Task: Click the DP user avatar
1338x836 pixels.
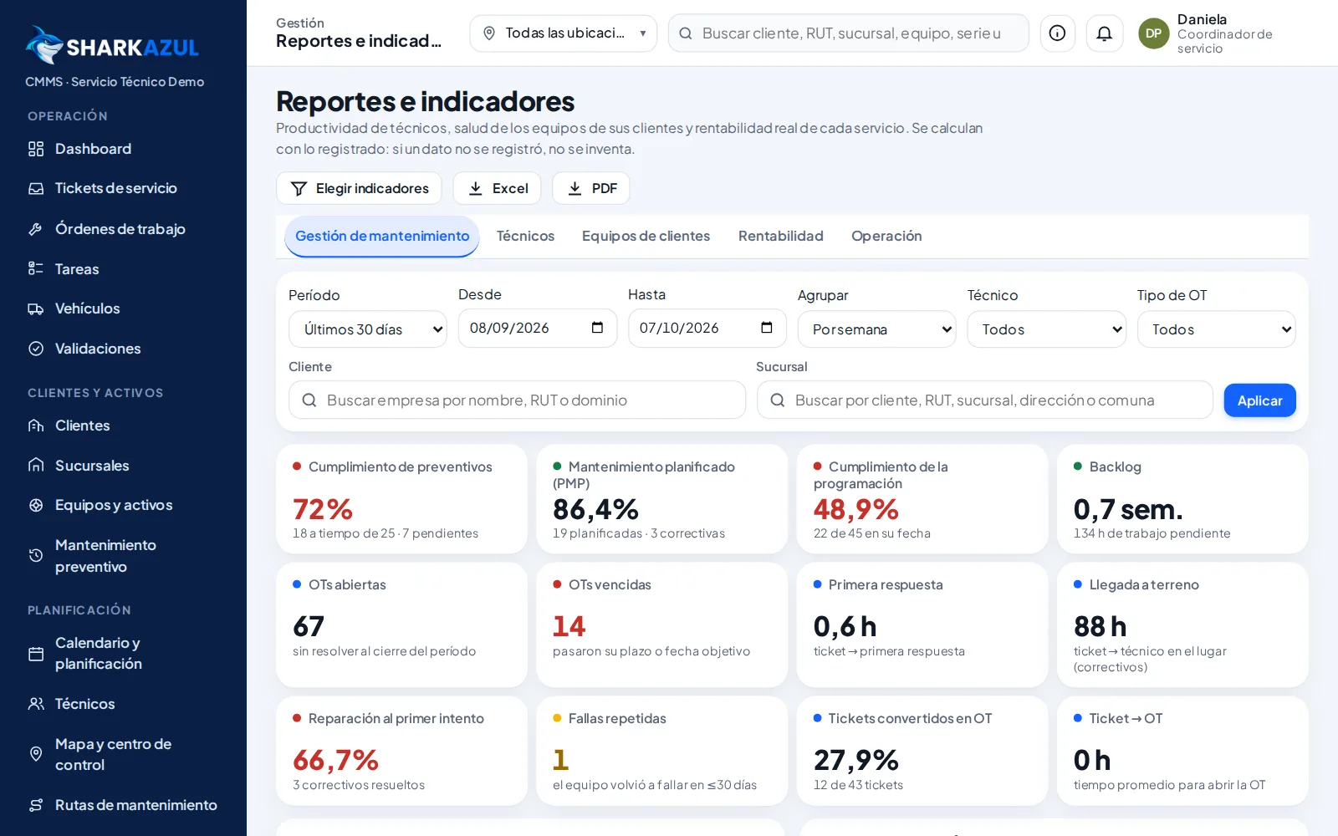Action: point(1153,33)
